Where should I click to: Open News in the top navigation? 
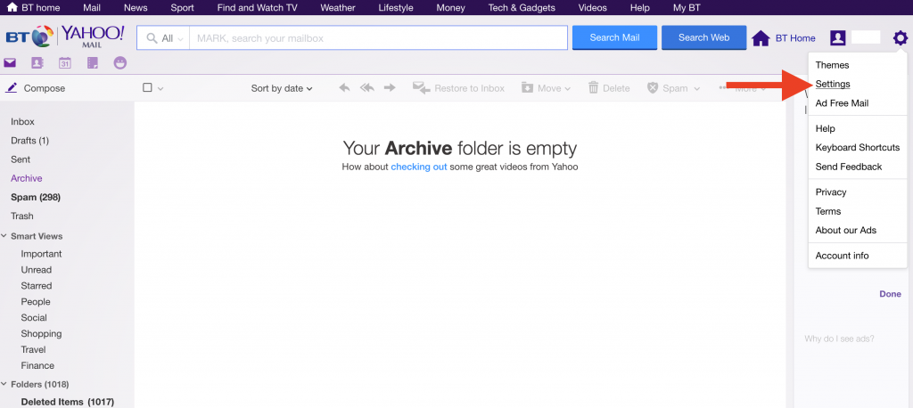(136, 7)
